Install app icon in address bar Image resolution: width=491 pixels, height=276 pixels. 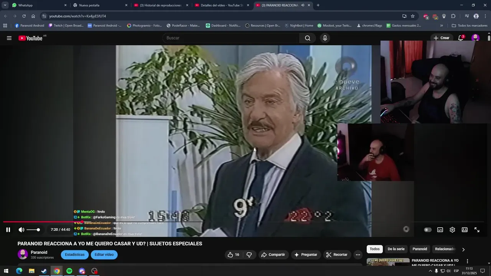click(404, 16)
